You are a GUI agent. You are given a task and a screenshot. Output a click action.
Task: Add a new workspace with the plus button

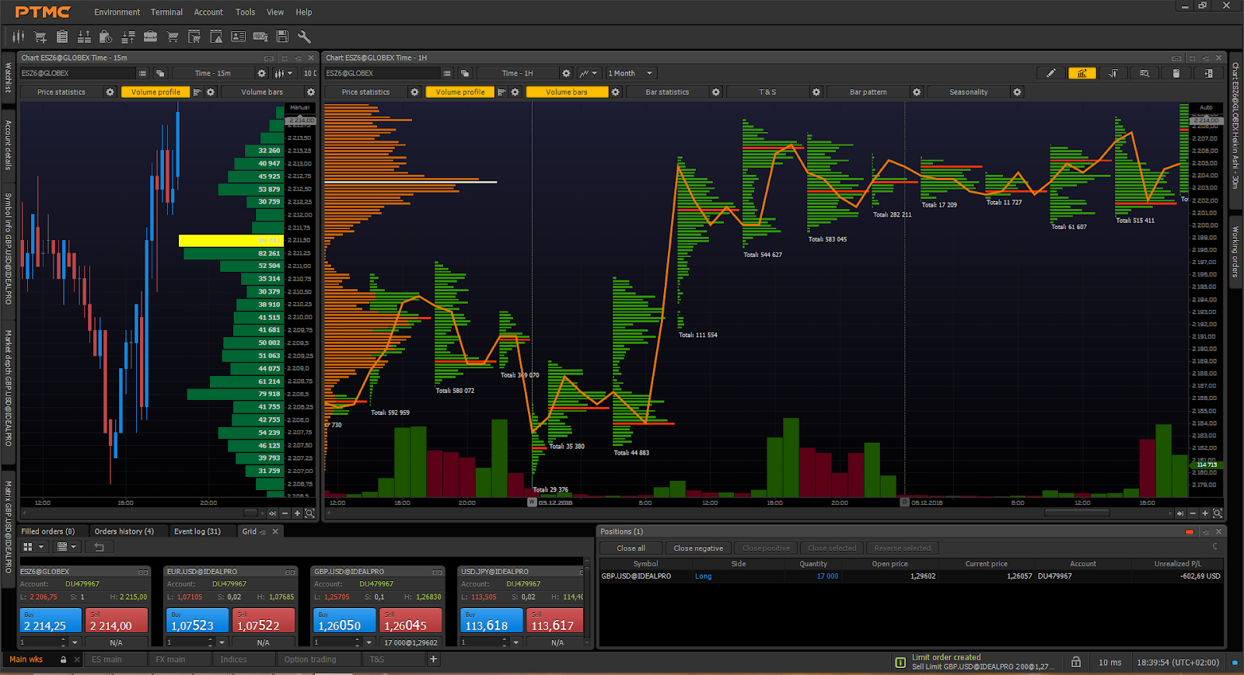pyautogui.click(x=433, y=659)
